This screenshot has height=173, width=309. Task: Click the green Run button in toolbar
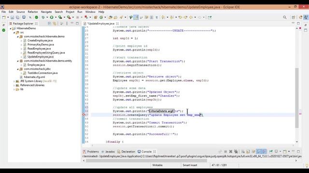(52, 17)
